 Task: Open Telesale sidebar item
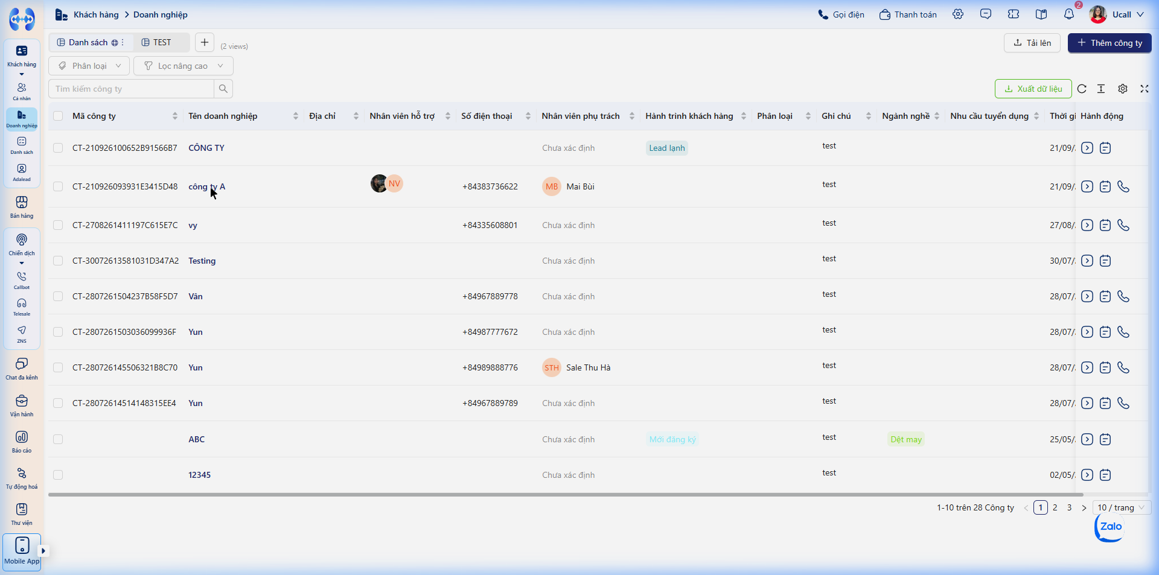[22, 307]
